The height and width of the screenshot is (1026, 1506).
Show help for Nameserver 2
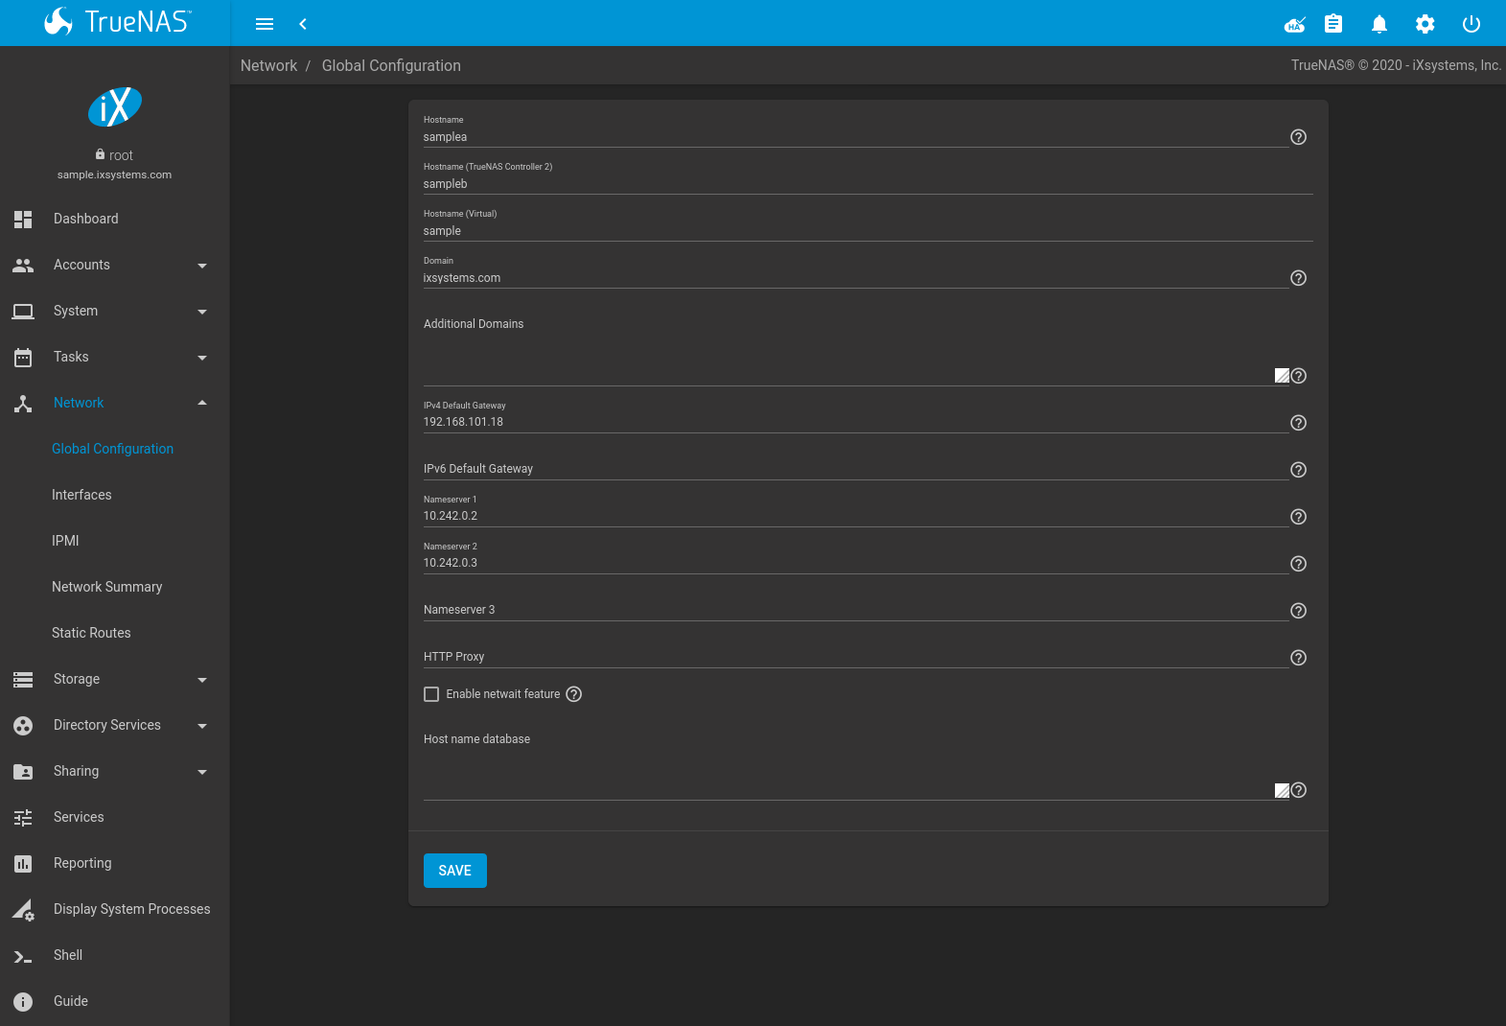pyautogui.click(x=1298, y=564)
